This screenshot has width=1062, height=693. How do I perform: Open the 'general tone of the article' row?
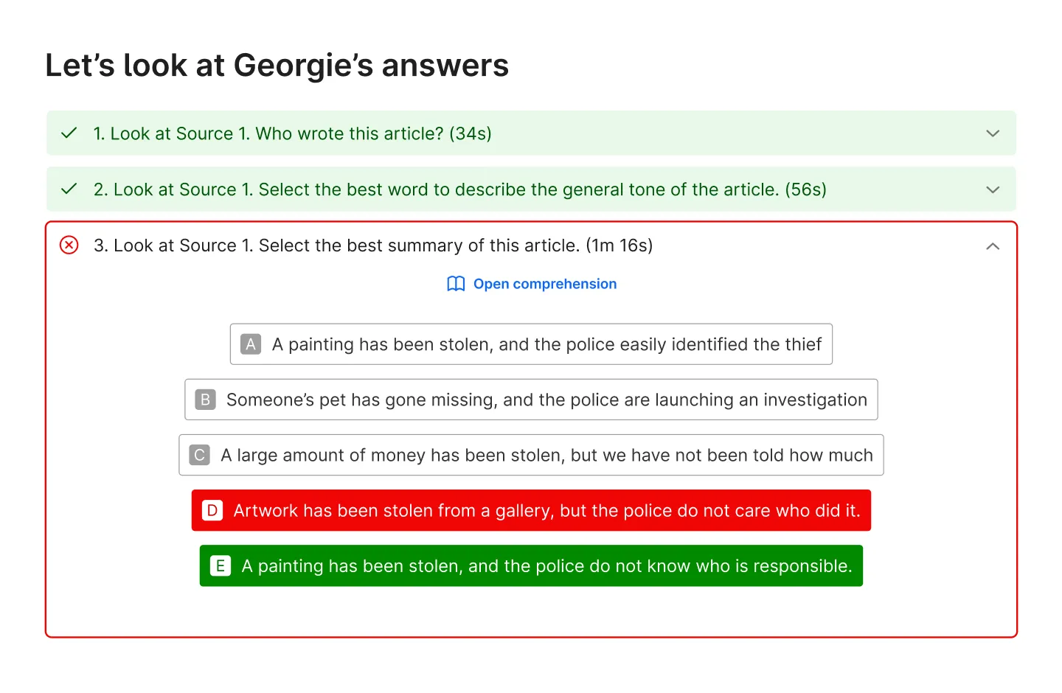tap(531, 189)
